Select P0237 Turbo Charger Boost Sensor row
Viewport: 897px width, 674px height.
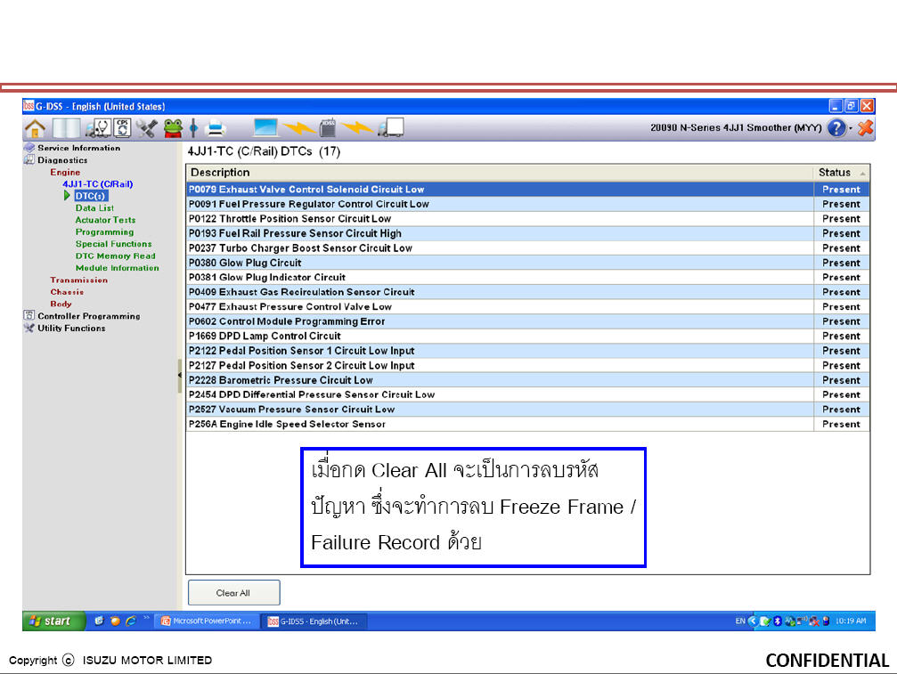point(527,248)
